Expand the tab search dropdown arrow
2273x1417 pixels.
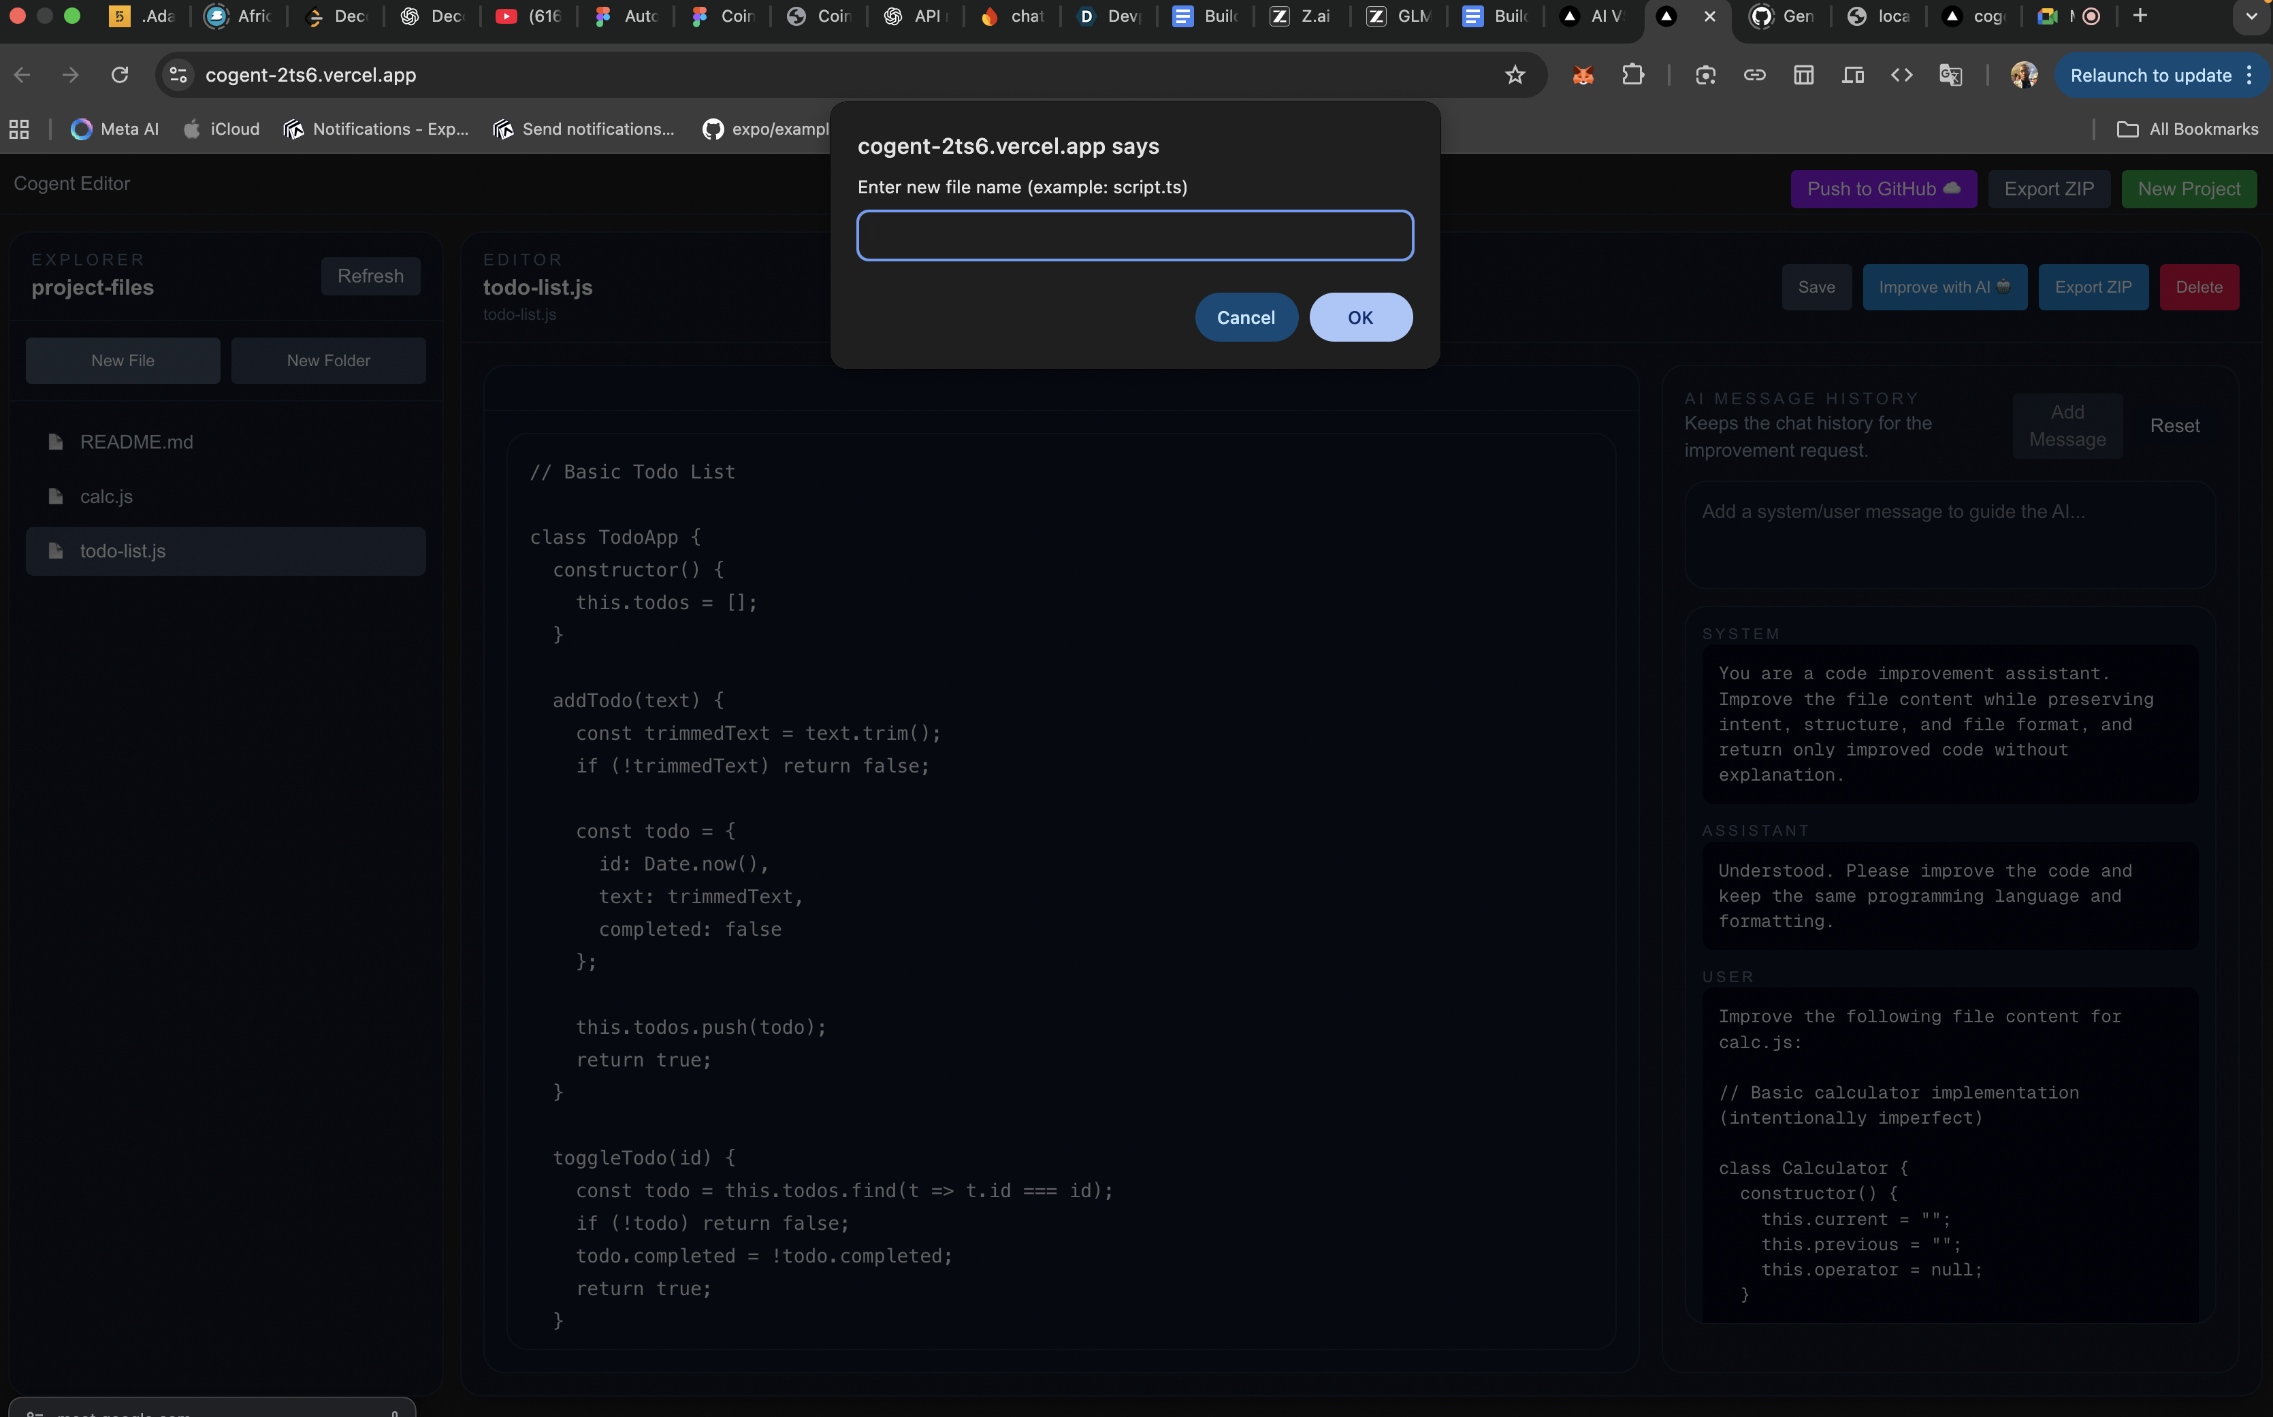coord(2251,16)
